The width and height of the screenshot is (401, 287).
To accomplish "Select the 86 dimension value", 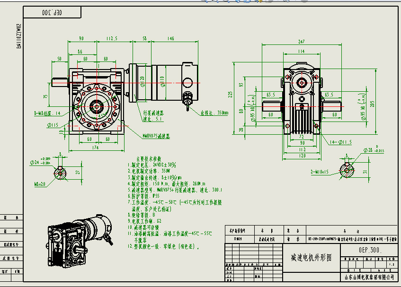I will coord(80,52).
